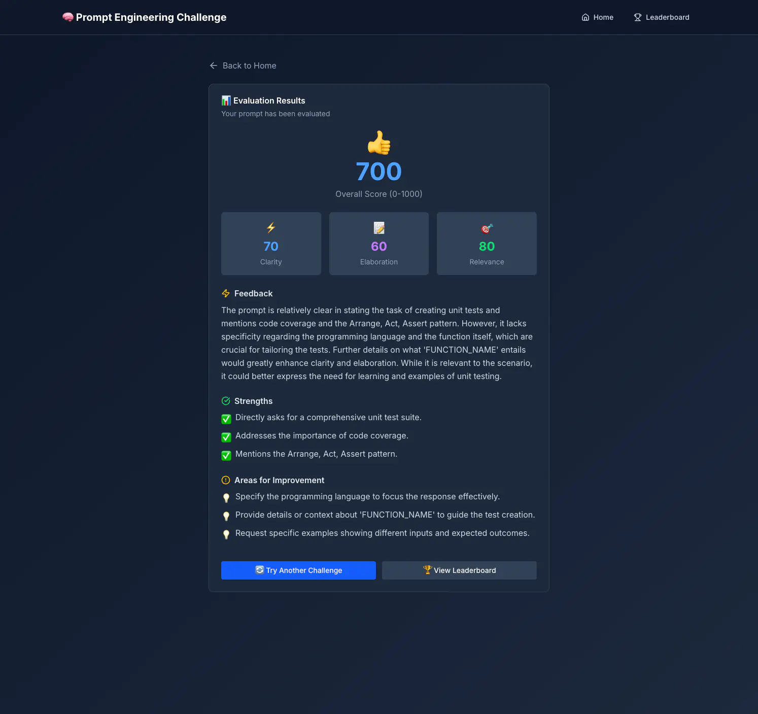Click the back arrow icon near Back to Home
The width and height of the screenshot is (758, 714).
(213, 65)
